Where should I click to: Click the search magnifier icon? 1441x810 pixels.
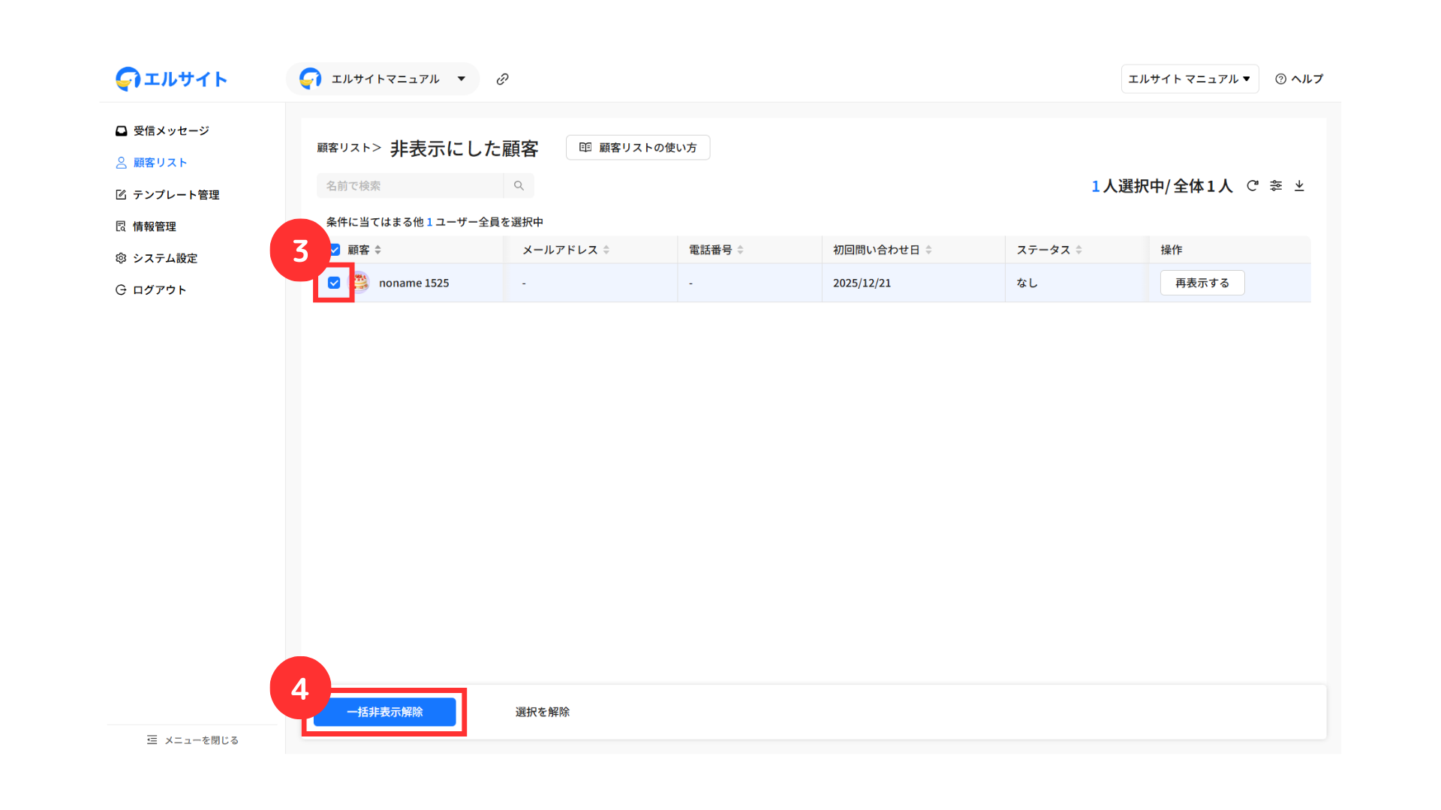tap(519, 185)
